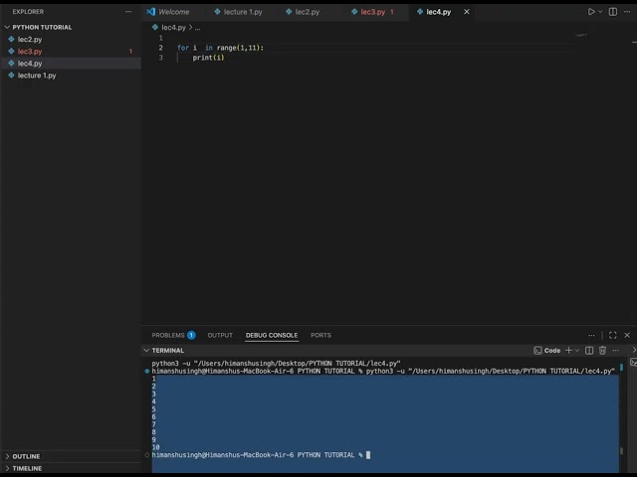Click the problems count badge
637x477 pixels.
[x=191, y=336]
